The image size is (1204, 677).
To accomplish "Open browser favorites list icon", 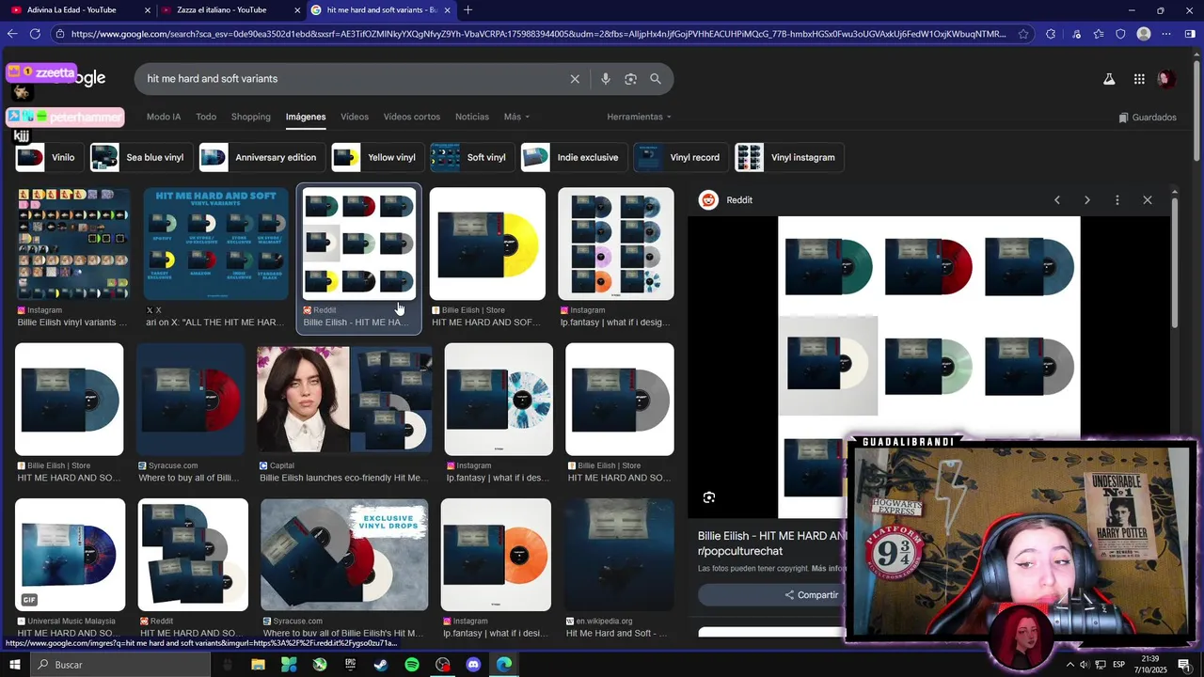I will pos(1099,34).
